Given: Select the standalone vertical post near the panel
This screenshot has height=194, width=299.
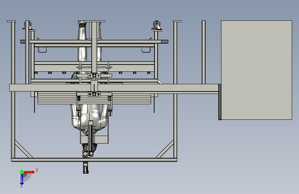Looking at the screenshot, I should (x=203, y=52).
